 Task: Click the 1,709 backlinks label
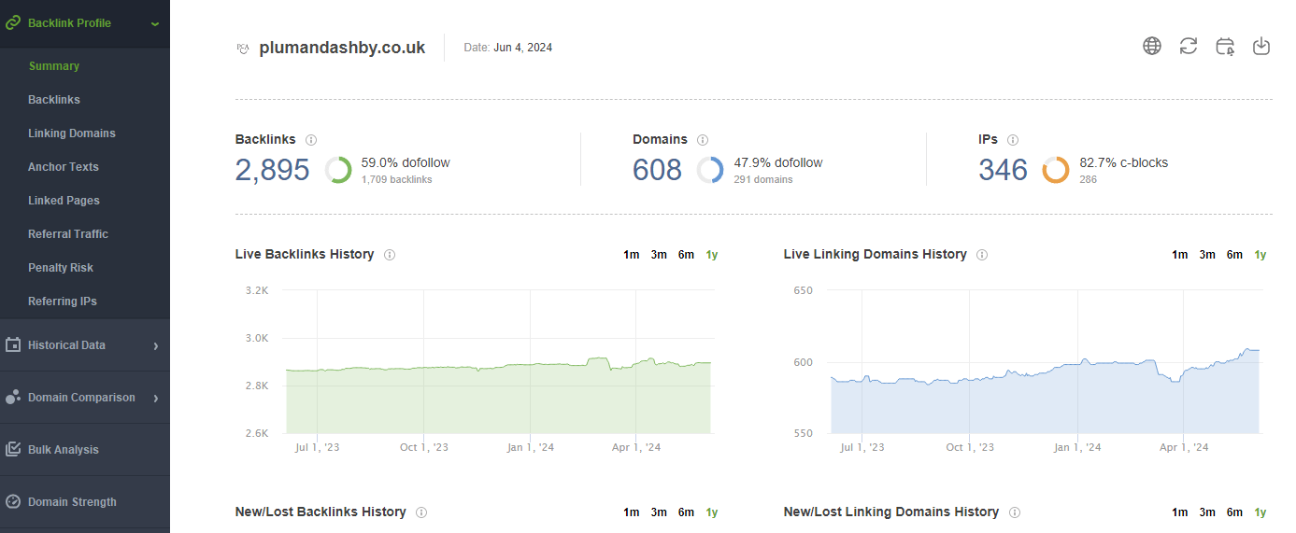[x=396, y=179]
